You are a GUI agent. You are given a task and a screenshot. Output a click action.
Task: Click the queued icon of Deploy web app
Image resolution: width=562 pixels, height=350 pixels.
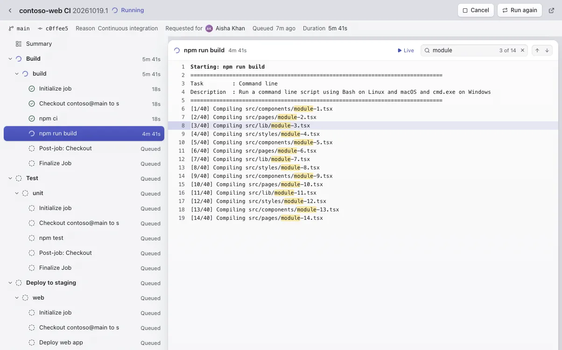click(32, 343)
